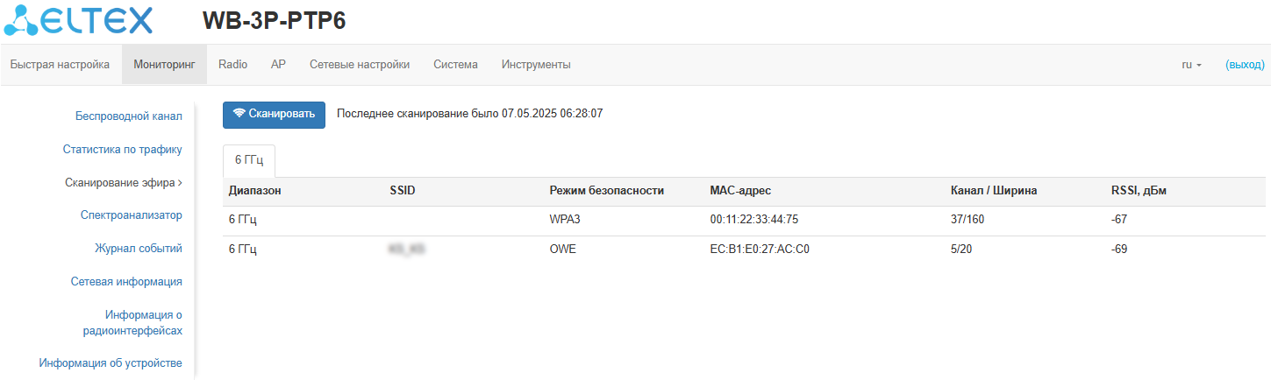Click the (выход) logout link
Viewport: 1271px width, 387px height.
tap(1245, 65)
